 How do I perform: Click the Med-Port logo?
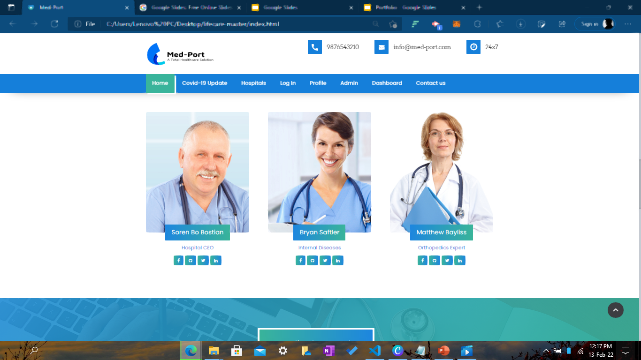pyautogui.click(x=180, y=54)
